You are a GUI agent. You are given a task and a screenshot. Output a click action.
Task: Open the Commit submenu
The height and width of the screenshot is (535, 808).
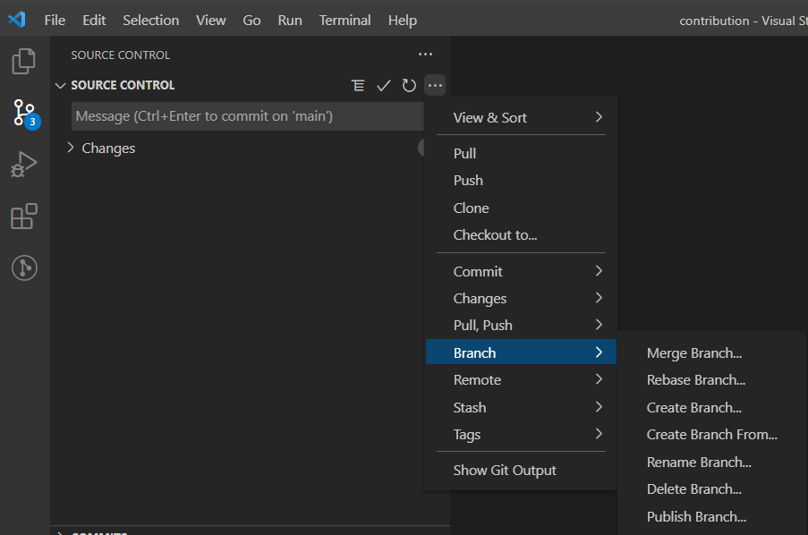coord(521,272)
